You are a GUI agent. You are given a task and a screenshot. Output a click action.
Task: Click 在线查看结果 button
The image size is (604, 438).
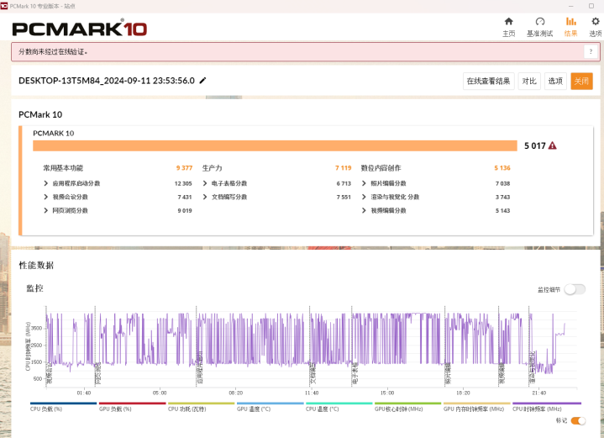tap(488, 81)
